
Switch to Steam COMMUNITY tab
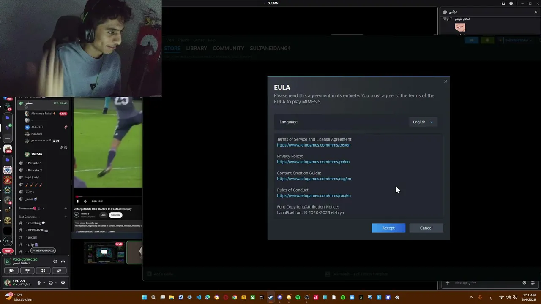[x=228, y=48]
